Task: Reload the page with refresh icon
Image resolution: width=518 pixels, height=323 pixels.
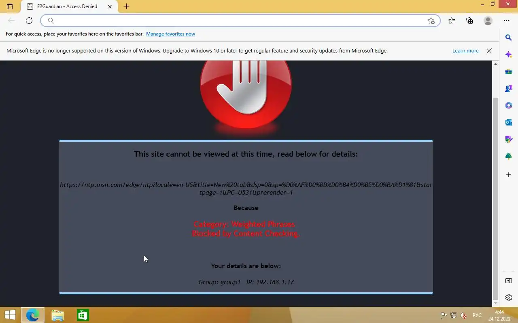Action: pos(29,21)
